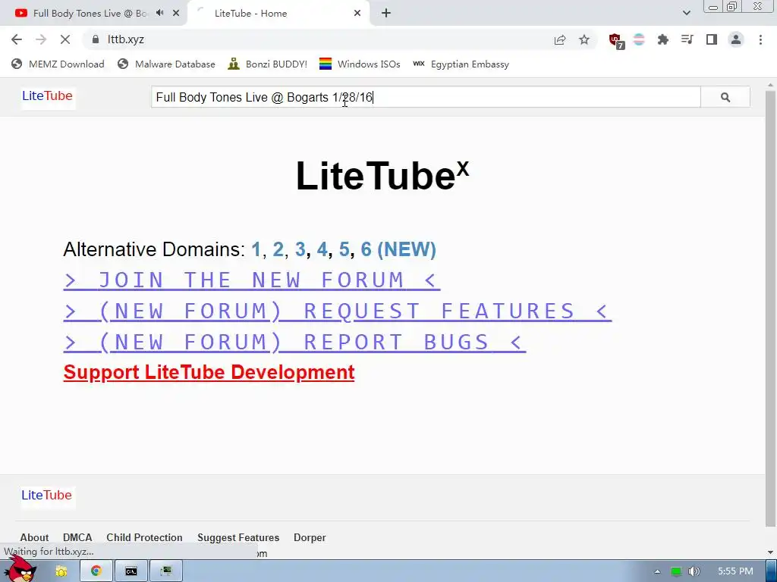Click Support LiteTube Development link
Screen dimensions: 777x582
(x=209, y=372)
